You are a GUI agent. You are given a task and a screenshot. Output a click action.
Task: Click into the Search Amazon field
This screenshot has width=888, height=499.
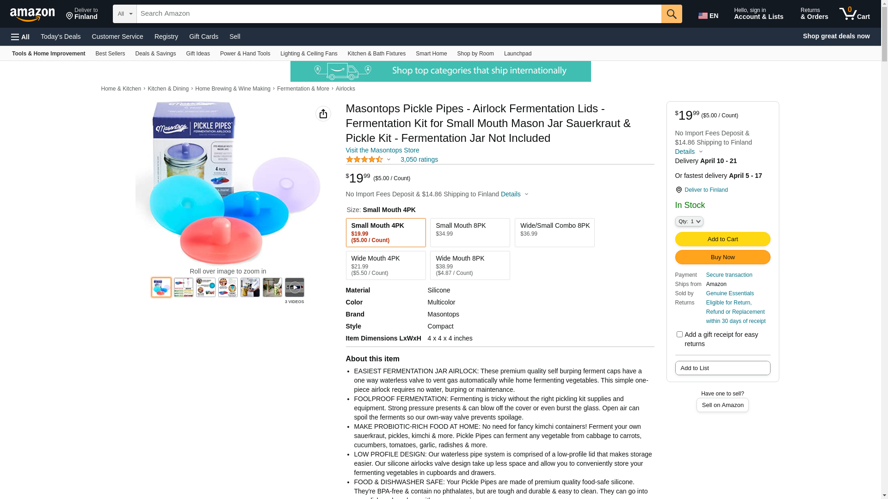(398, 14)
